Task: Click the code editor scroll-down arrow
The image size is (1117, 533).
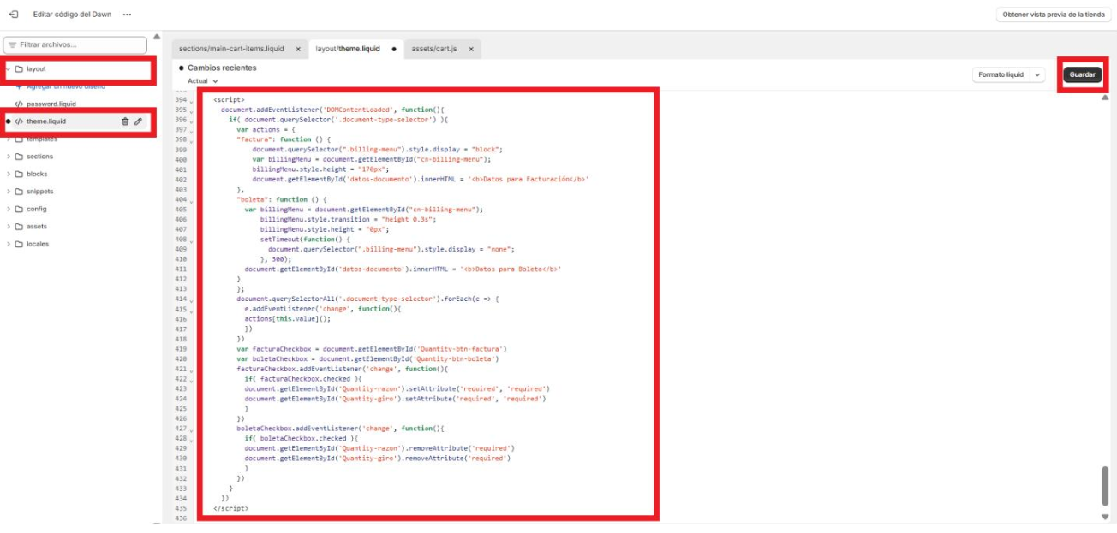Action: click(x=1105, y=517)
